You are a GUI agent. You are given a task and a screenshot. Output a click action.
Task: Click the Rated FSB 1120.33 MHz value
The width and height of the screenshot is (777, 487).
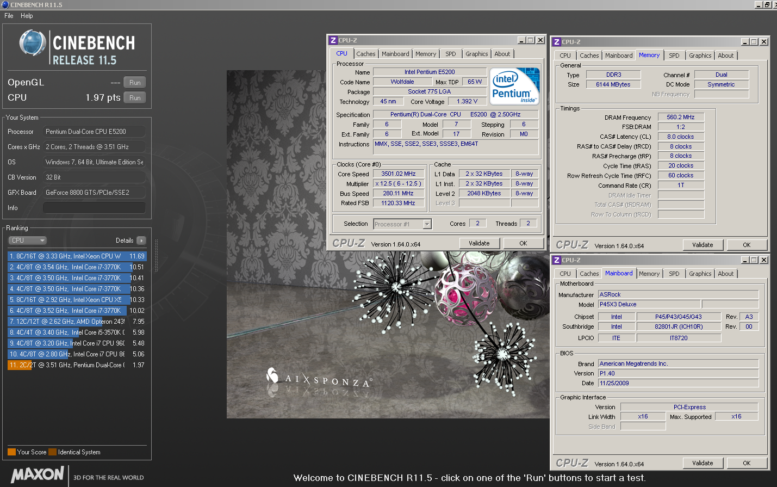(x=399, y=204)
